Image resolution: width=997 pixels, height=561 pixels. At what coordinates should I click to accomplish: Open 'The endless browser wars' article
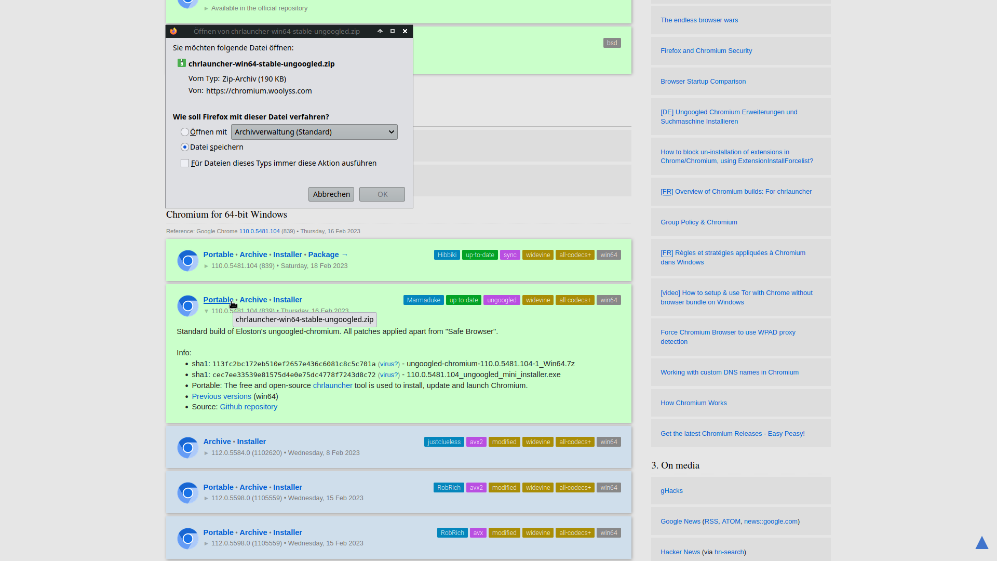(x=699, y=20)
